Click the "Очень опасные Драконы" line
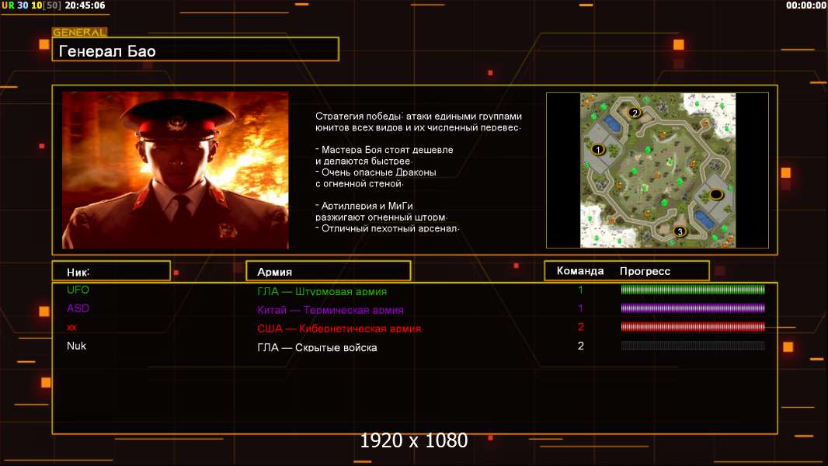 [375, 172]
